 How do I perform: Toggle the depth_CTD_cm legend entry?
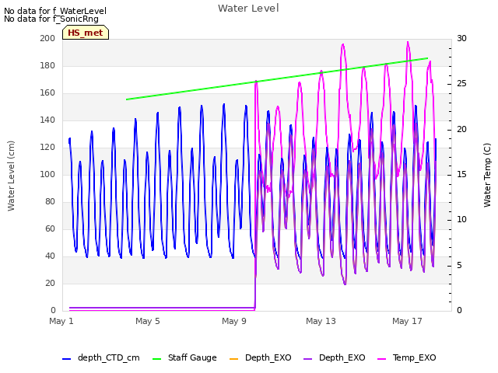101,357
